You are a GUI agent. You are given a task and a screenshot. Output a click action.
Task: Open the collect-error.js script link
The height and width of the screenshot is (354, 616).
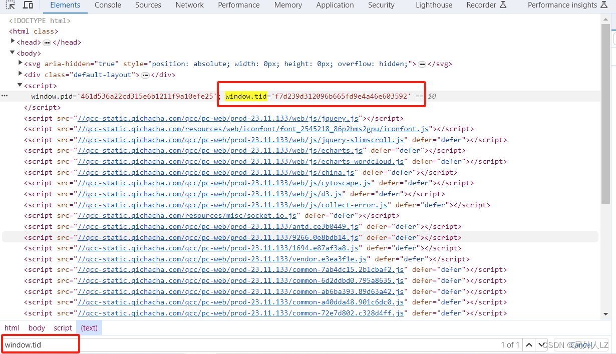[232, 205]
